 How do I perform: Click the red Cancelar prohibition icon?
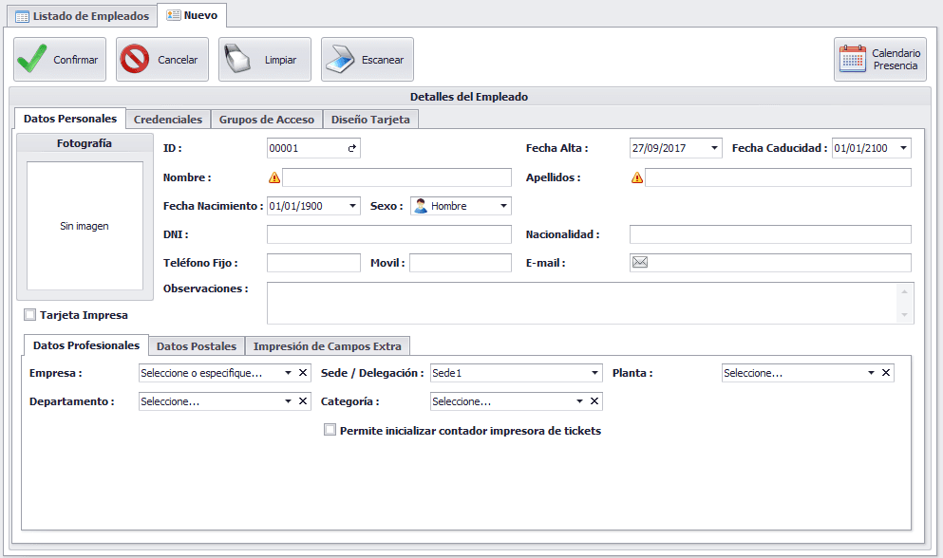[x=136, y=59]
